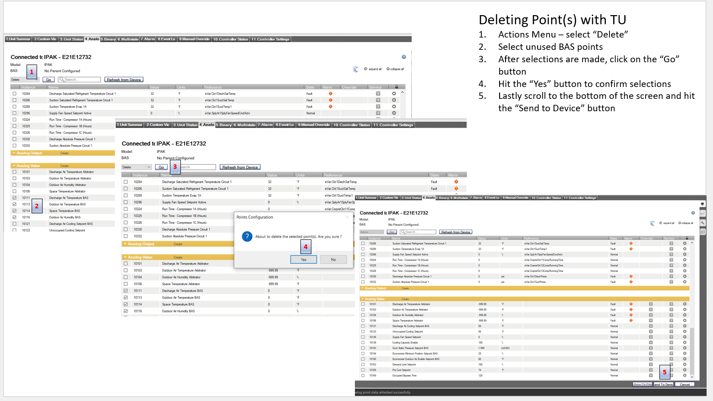This screenshot has height=401, width=713.
Task: Open the trend chart icon in right sidebar
Action: click(703, 214)
